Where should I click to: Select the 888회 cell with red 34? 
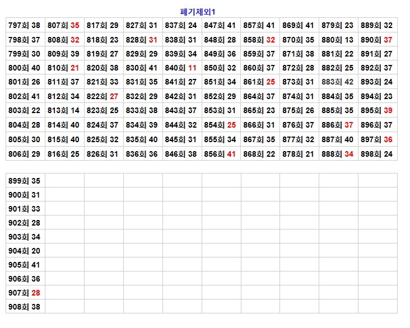pos(338,153)
